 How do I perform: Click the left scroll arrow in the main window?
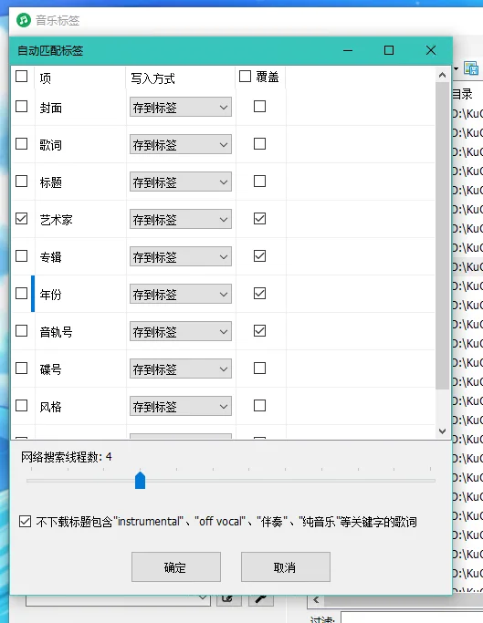click(316, 600)
